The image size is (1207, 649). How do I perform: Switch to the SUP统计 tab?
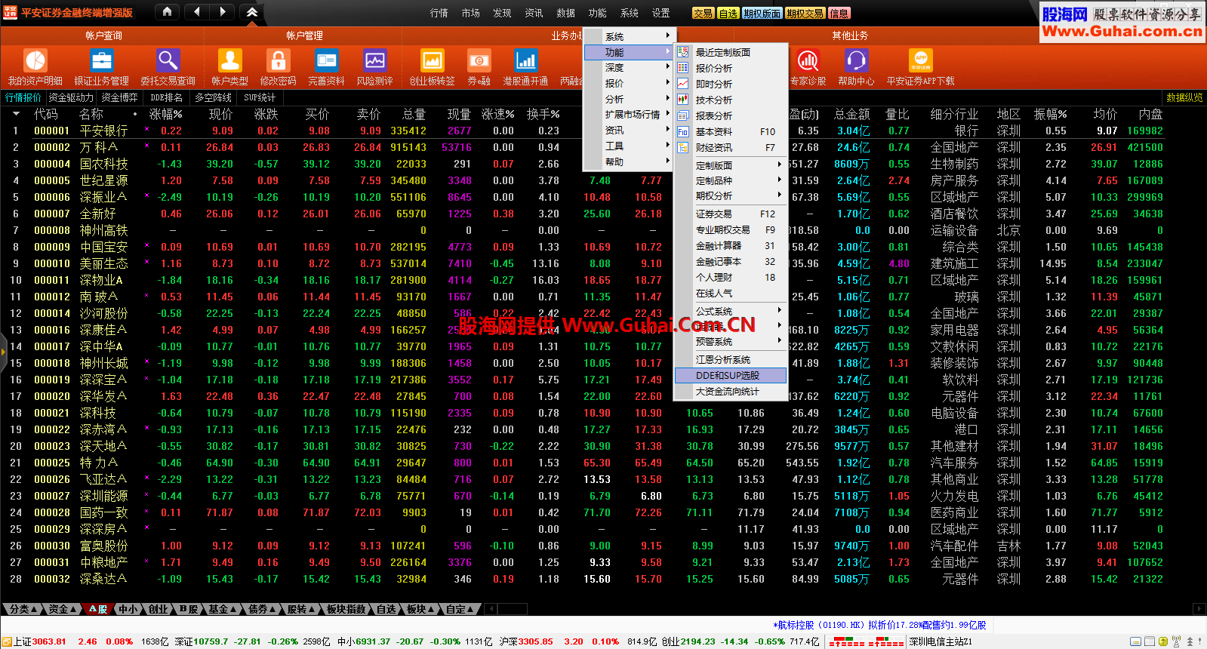(260, 97)
